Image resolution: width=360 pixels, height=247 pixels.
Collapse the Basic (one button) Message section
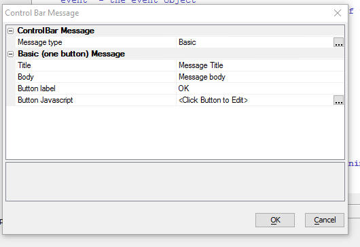point(11,54)
